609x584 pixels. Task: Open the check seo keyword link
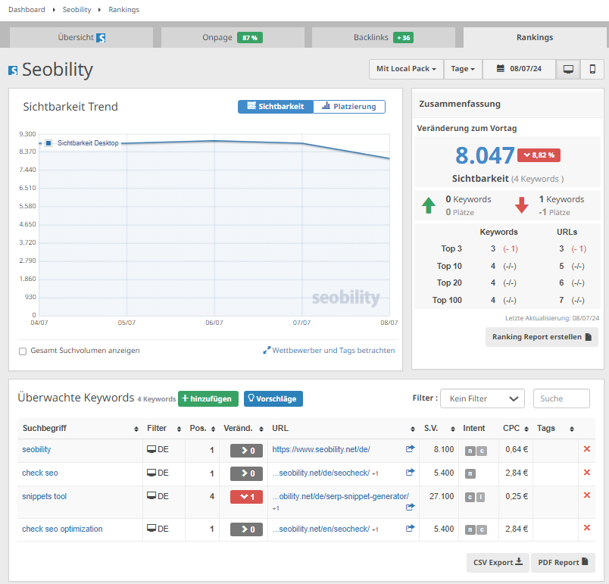click(40, 473)
